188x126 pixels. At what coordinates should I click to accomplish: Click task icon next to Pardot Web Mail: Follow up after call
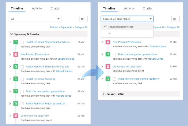point(16,103)
